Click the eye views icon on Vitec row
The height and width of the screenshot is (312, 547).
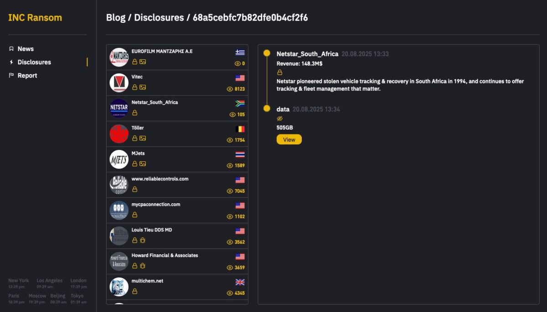[230, 89]
